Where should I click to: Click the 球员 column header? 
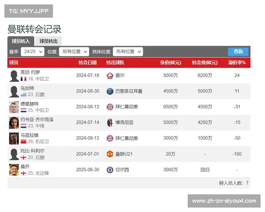[14, 63]
